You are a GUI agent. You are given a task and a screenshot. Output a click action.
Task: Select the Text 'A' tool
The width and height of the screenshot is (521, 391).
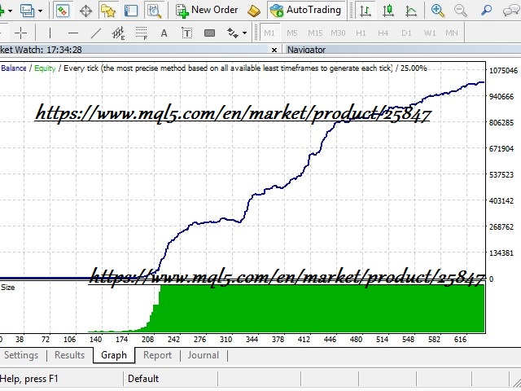pyautogui.click(x=164, y=33)
